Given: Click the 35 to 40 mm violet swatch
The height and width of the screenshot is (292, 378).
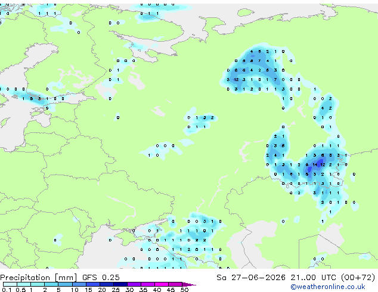Looking at the screenshot, I should point(148,284).
